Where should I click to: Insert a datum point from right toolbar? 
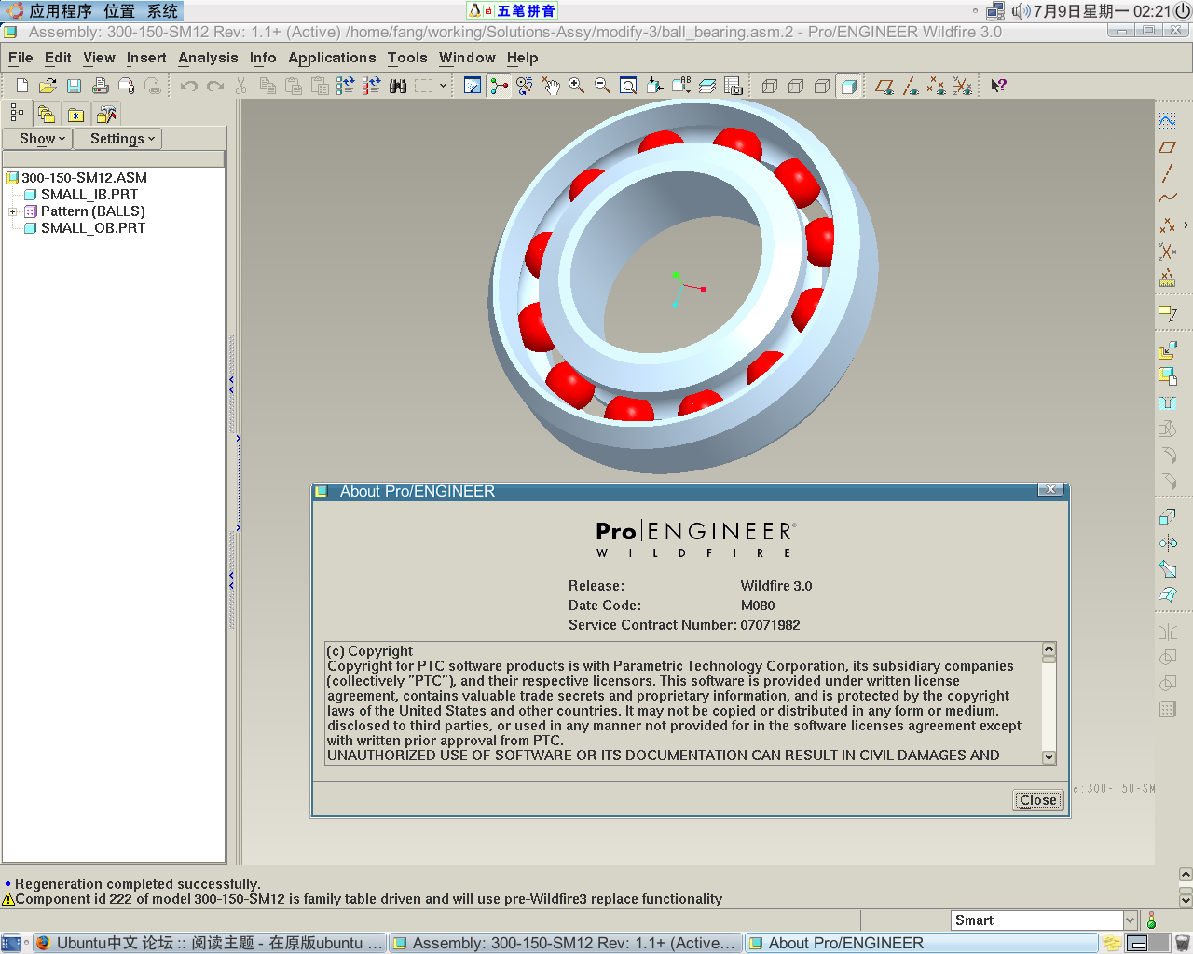1167,225
